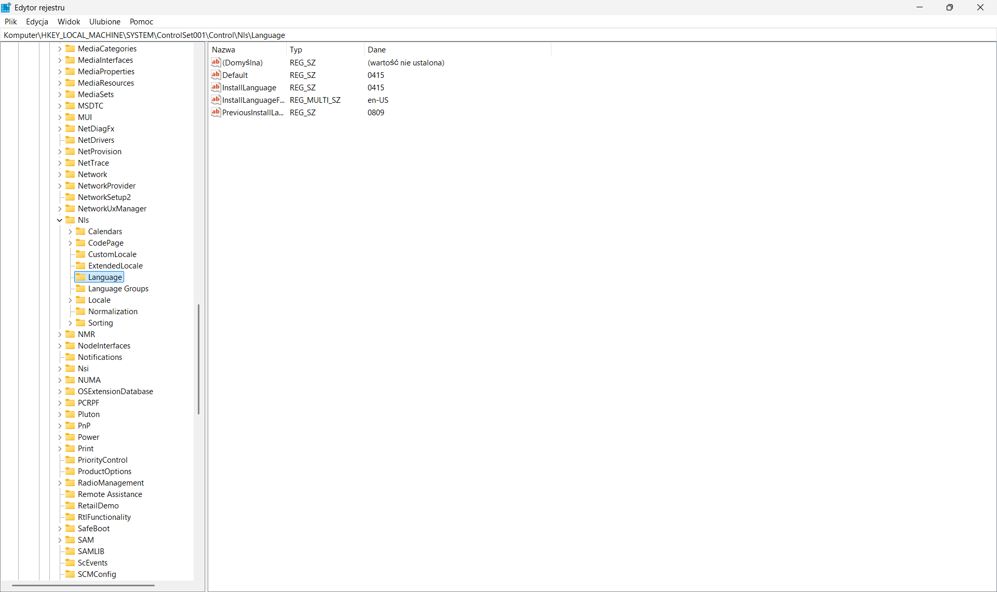Select the RtlFunctionality key
This screenshot has height=592, width=997.
(x=104, y=517)
